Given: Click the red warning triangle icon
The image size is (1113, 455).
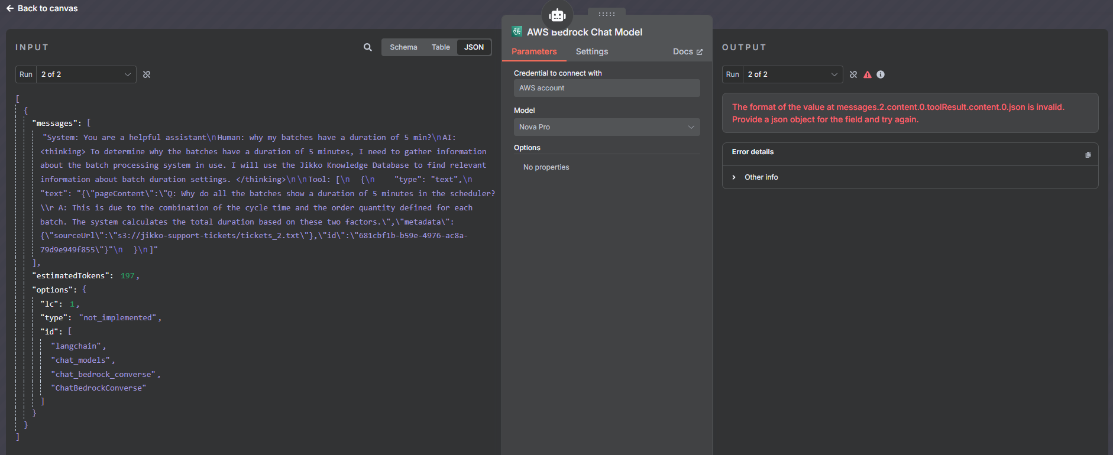Looking at the screenshot, I should pos(868,74).
